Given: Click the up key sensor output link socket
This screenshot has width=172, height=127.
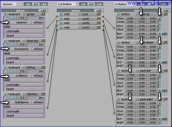Looking at the screenshot, I should pyautogui.click(x=47, y=28).
